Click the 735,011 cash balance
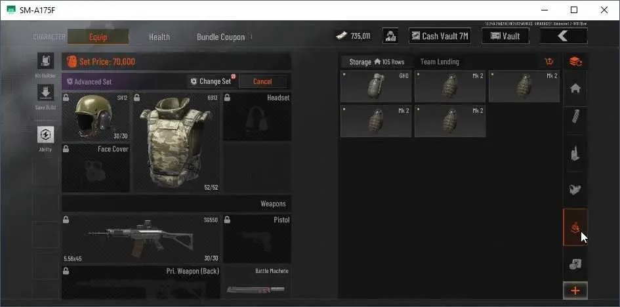Image resolution: width=620 pixels, height=307 pixels. pyautogui.click(x=360, y=36)
